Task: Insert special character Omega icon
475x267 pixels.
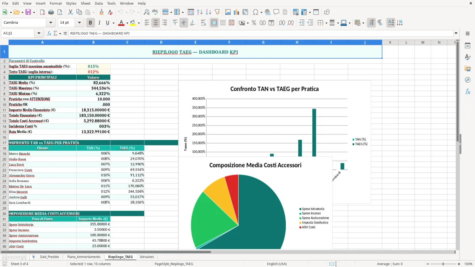Action: 255,12
